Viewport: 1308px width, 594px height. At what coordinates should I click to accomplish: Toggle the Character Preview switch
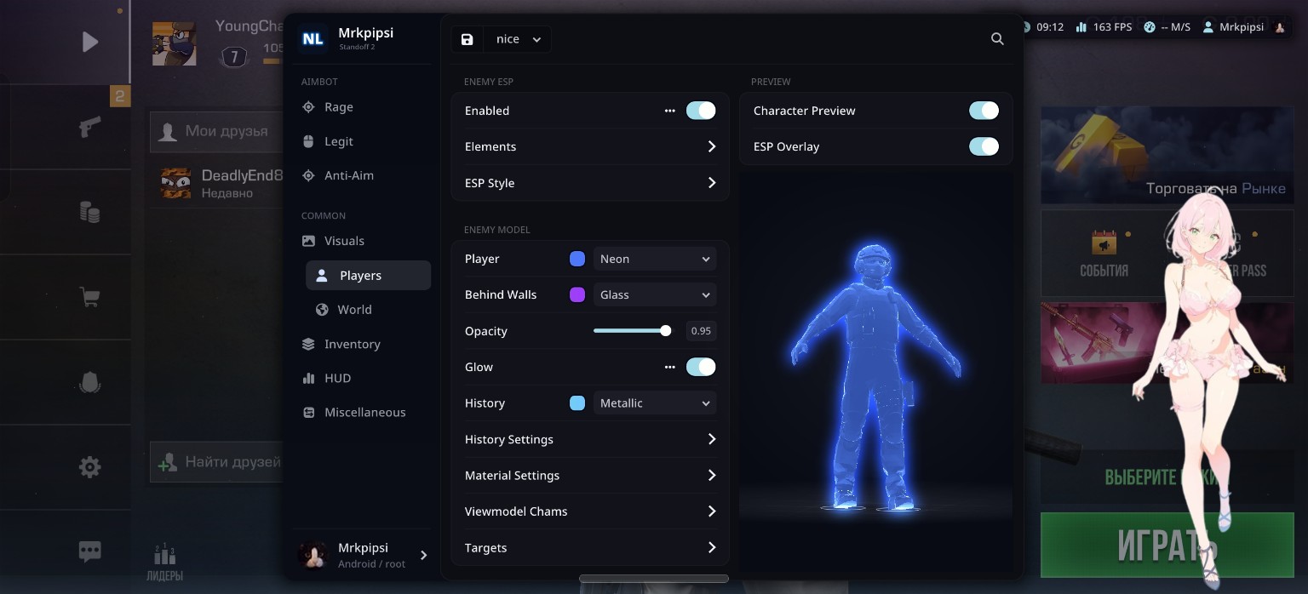(x=984, y=111)
